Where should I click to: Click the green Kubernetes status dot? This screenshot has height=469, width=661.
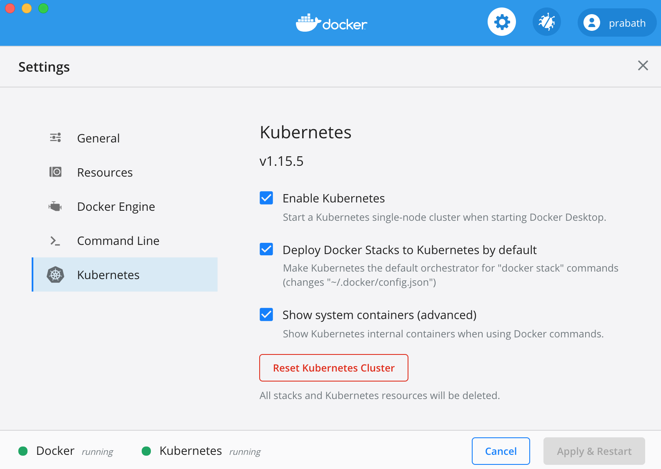point(146,451)
